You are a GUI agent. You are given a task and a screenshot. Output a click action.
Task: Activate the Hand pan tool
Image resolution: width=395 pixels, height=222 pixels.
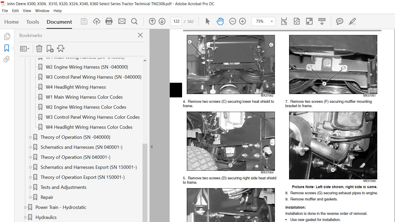pyautogui.click(x=220, y=21)
